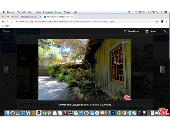Reload the Zillow page
This screenshot has width=170, height=127.
[x=11, y=22]
